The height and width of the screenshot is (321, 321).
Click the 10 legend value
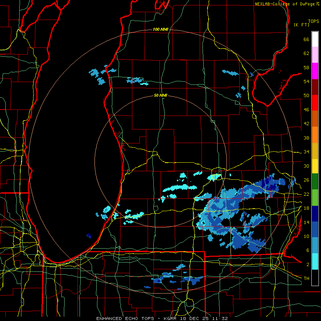coord(306,236)
